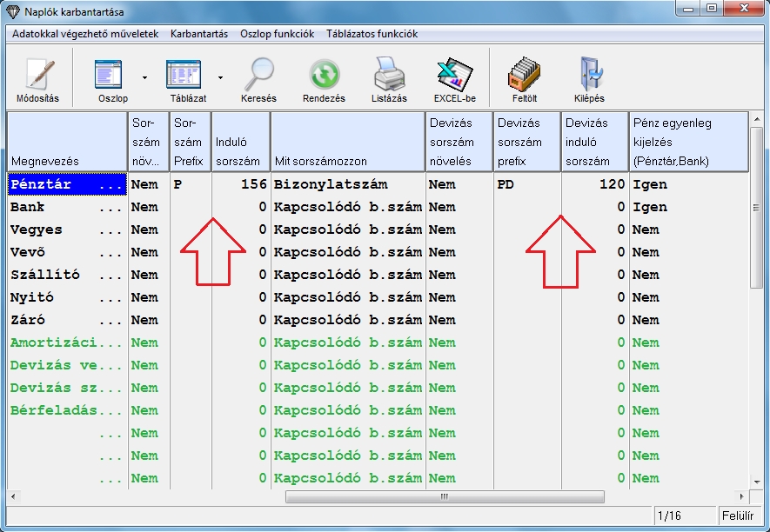770x532 pixels.
Task: Open the Karbantartás menu
Action: (x=199, y=34)
